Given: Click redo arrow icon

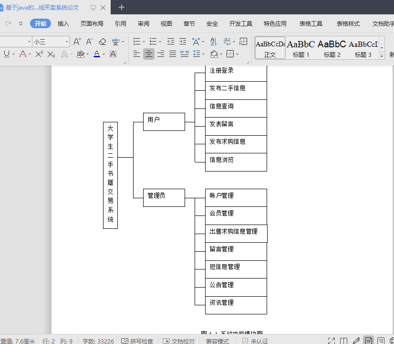Looking at the screenshot, I should [x=8, y=24].
